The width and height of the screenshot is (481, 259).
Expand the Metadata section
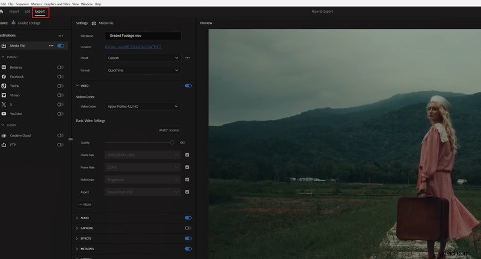tap(77, 249)
